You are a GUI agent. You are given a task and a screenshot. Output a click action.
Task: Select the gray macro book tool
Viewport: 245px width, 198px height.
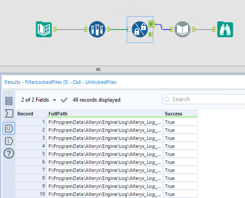pos(182,29)
